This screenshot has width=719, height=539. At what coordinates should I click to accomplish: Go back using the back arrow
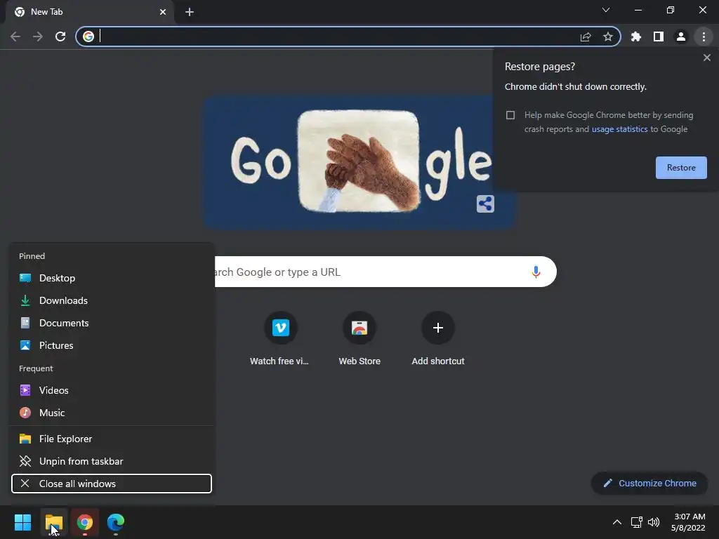(x=15, y=36)
